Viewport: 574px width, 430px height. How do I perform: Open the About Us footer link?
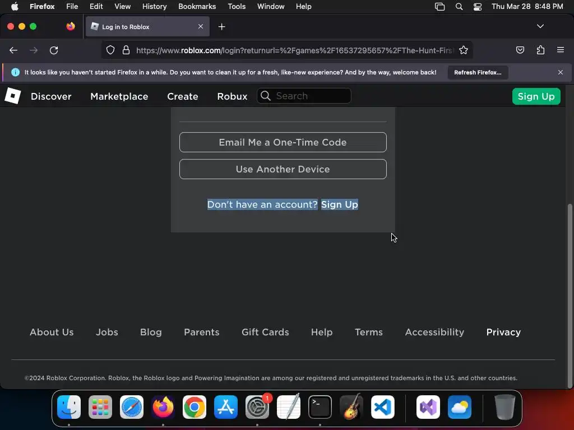[x=52, y=332]
